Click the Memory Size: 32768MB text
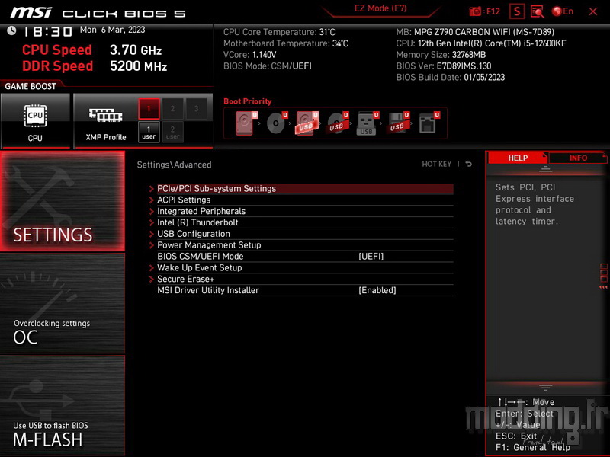This screenshot has width=610, height=457. 441,55
